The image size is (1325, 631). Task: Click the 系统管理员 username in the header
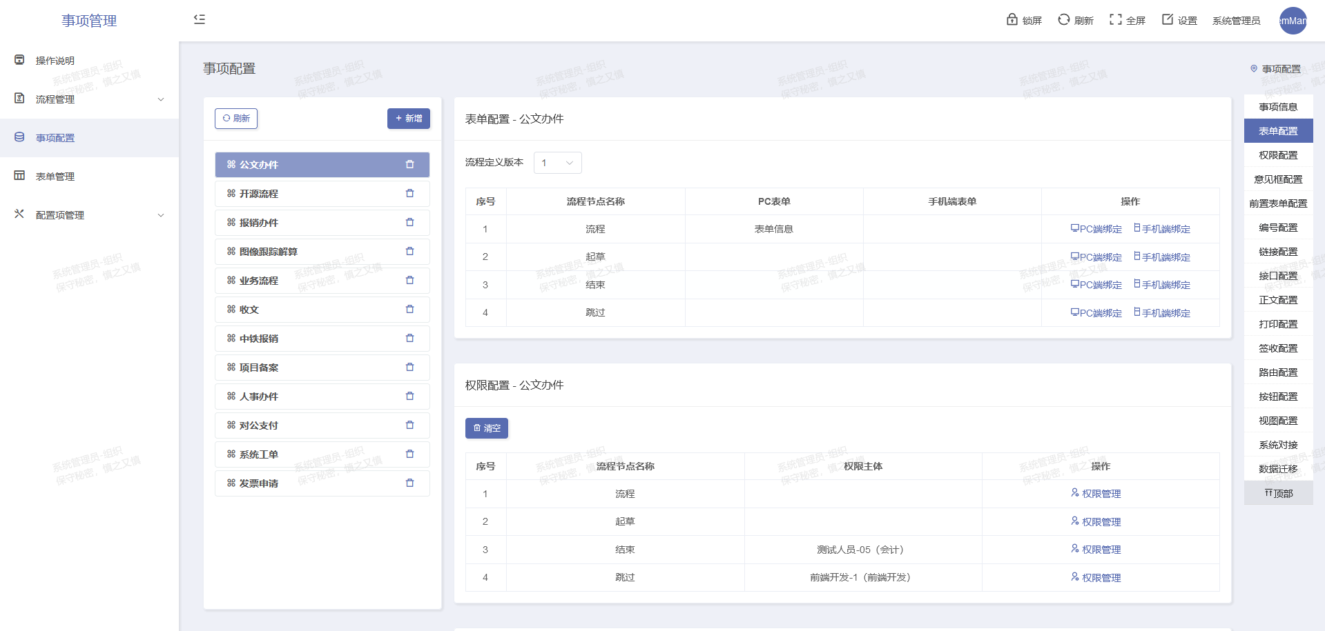(x=1236, y=21)
